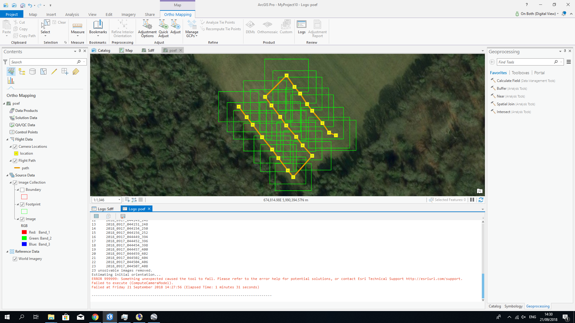Switch to the Imagery ribbon tab
Screen dimensions: 575x323
click(x=128, y=14)
